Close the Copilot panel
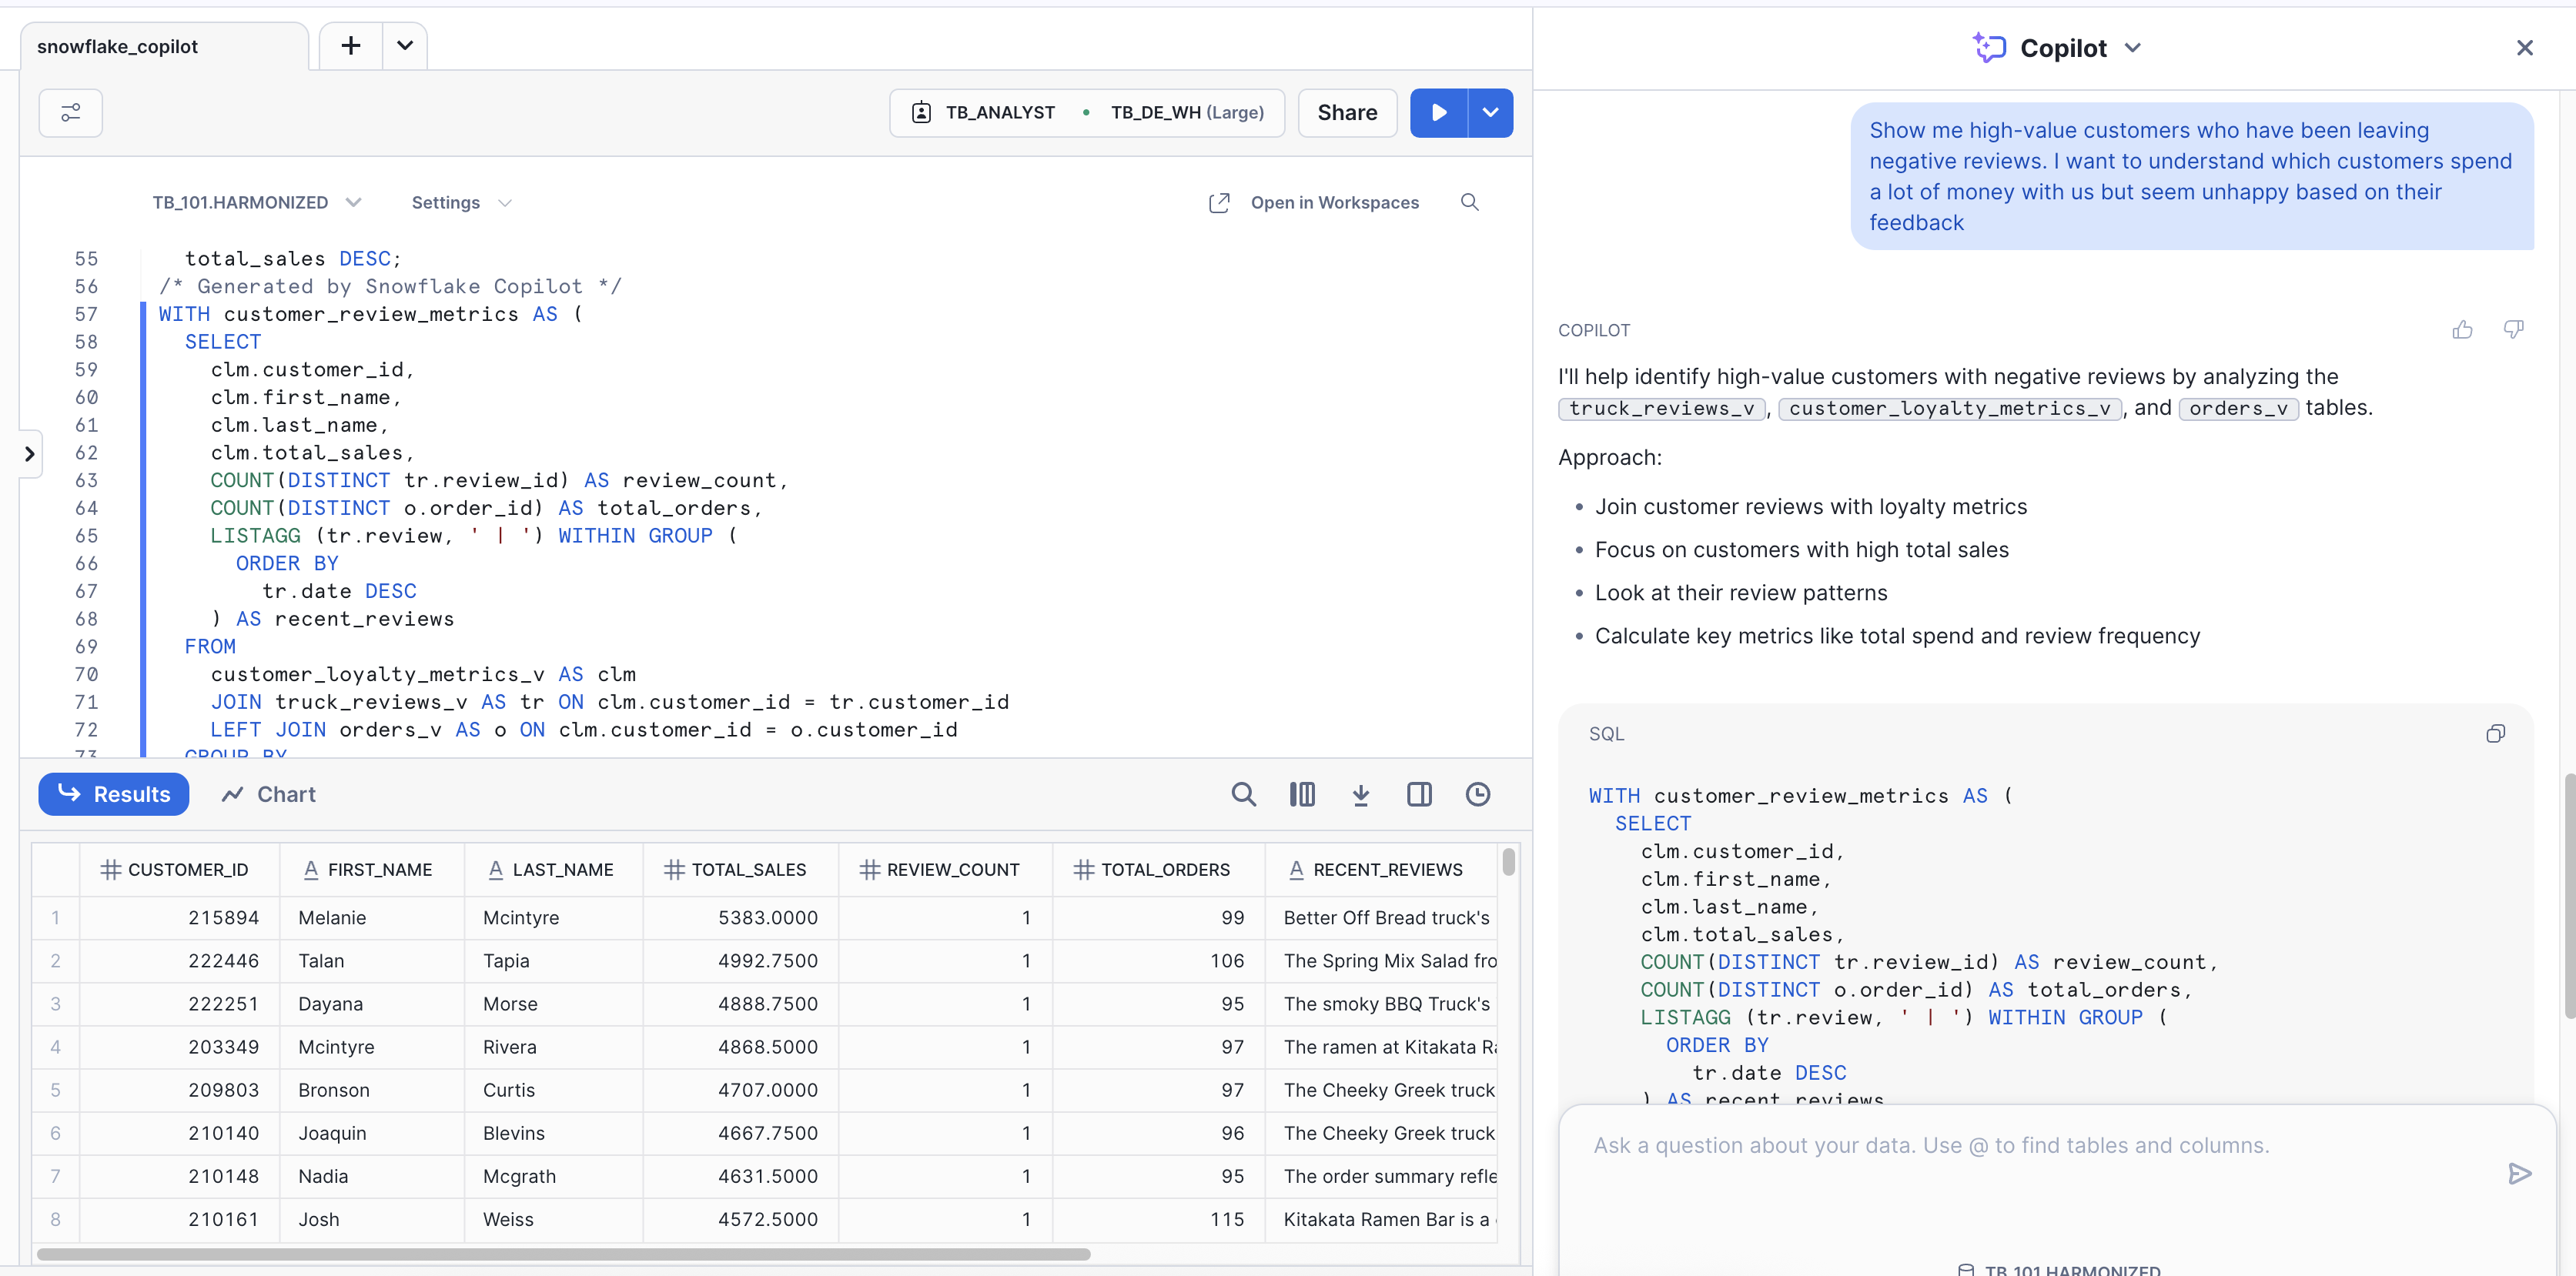The height and width of the screenshot is (1276, 2576). pos(2524,47)
